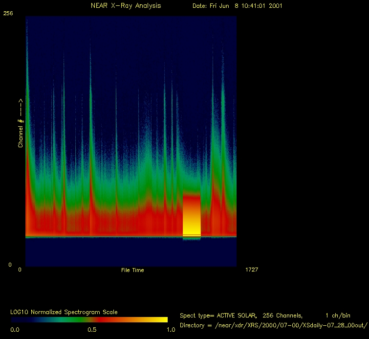The height and width of the screenshot is (339, 369).
Task: Click the 0.5 color scale label
Action: (x=92, y=330)
